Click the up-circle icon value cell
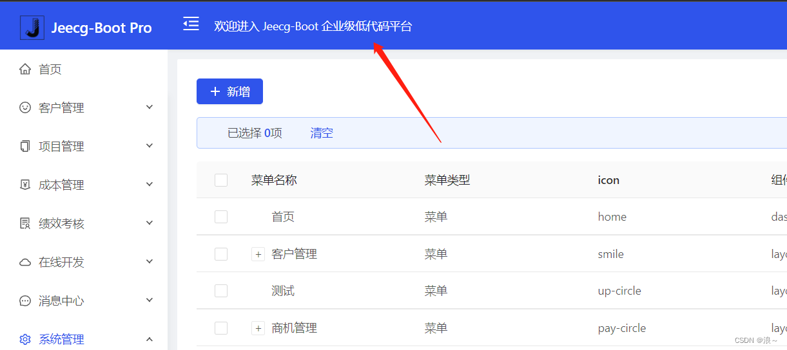Image resolution: width=787 pixels, height=350 pixels. 619,291
